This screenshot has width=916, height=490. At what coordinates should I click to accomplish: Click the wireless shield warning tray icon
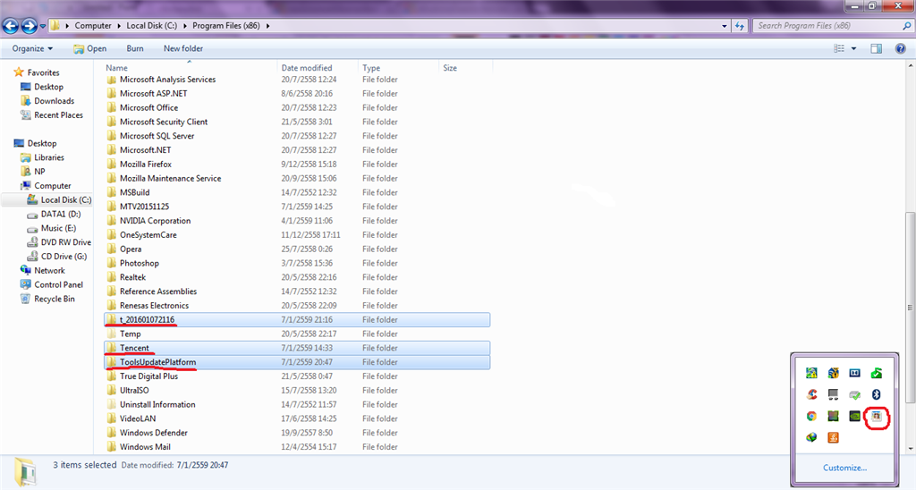pos(833,373)
